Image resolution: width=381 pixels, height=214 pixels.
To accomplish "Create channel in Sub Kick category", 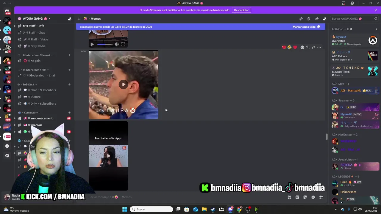I will tap(69, 84).
